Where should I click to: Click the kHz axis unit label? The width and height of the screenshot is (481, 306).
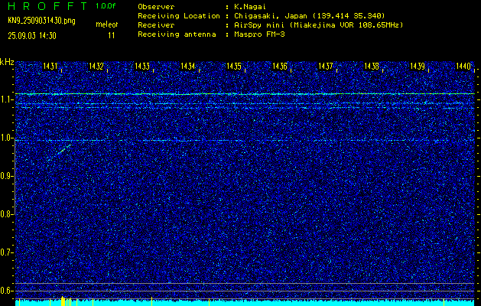[x=7, y=62]
